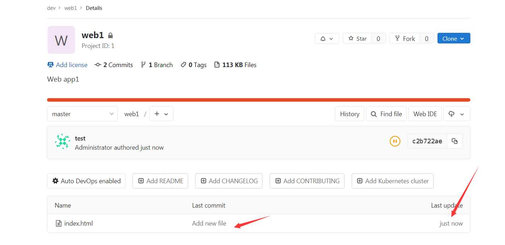
Task: Open the index.html file
Action: pyautogui.click(x=78, y=223)
